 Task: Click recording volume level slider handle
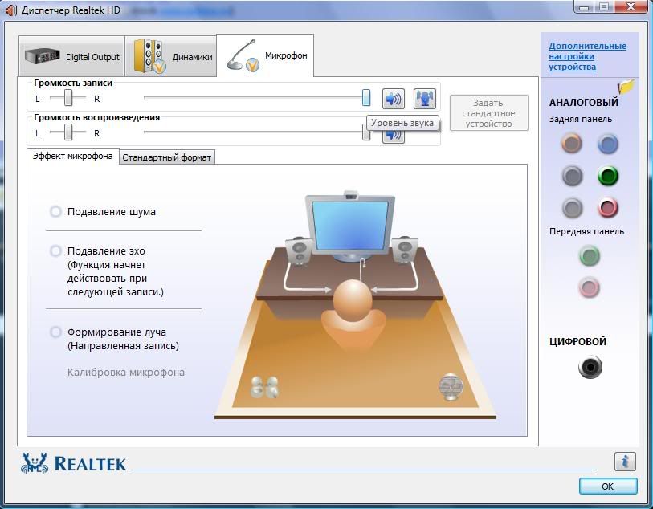click(x=366, y=97)
